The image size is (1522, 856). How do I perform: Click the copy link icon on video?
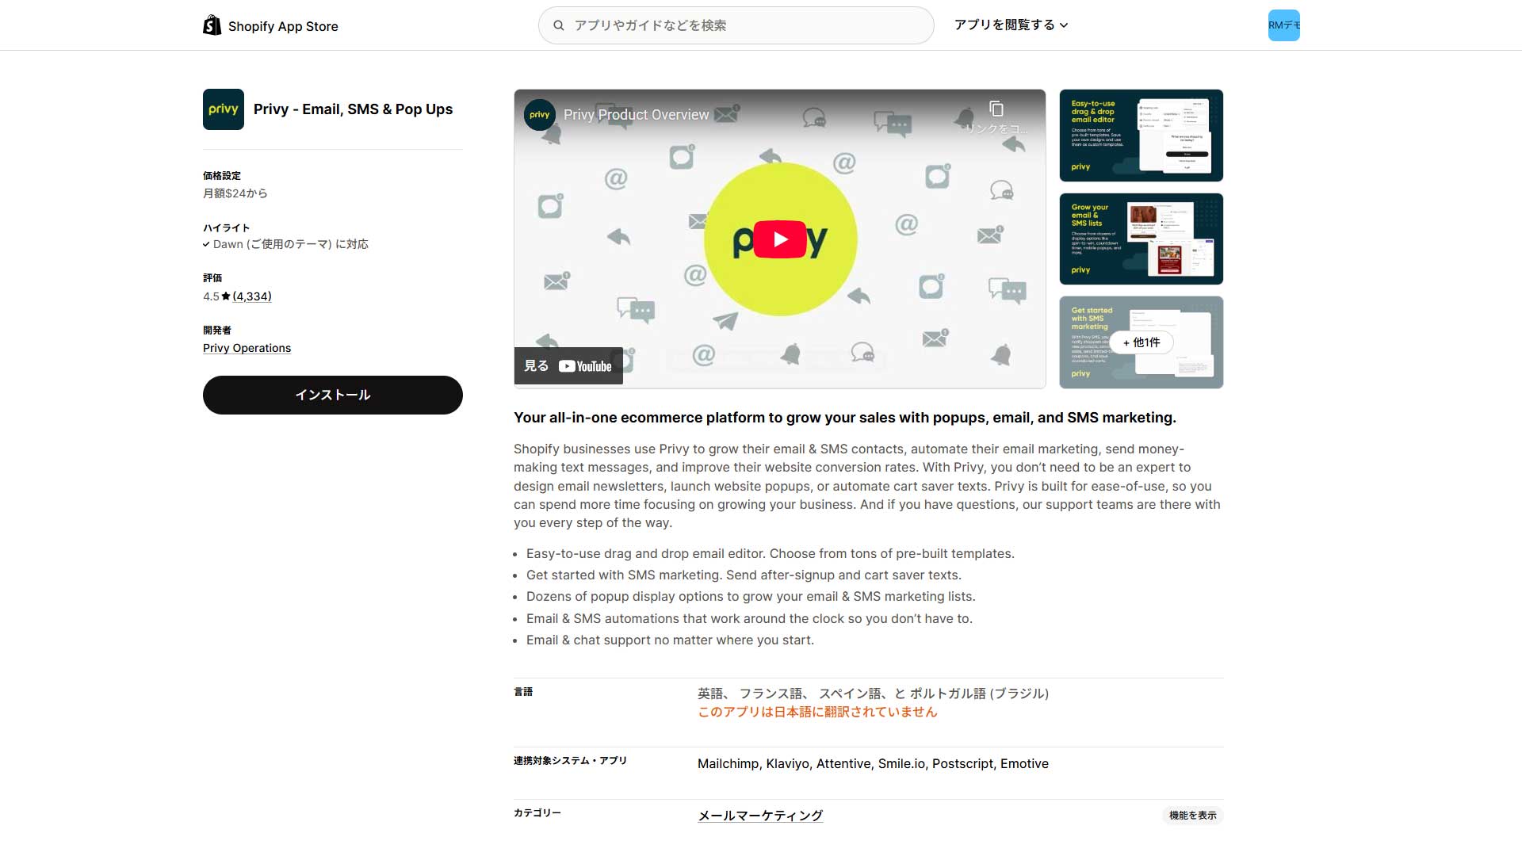(x=996, y=109)
